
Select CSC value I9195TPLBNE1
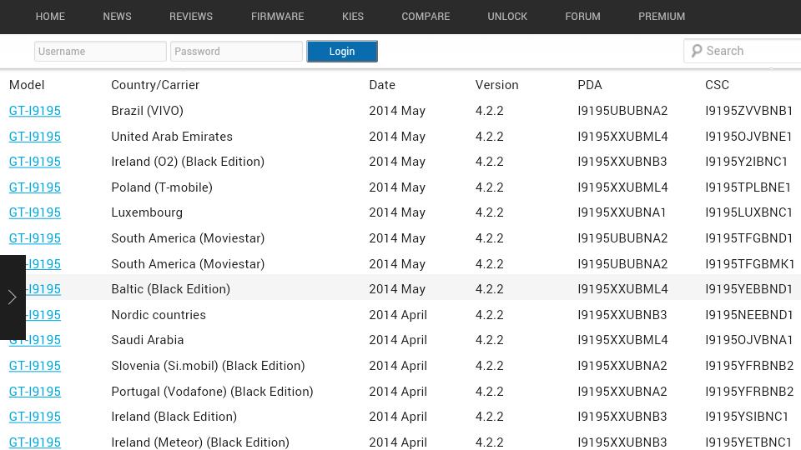748,187
